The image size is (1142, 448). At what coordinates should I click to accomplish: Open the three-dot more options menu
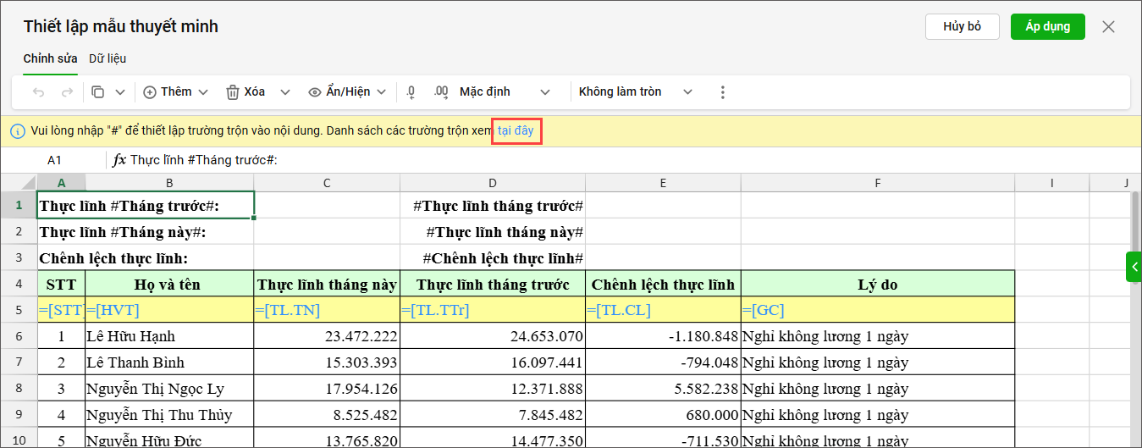coord(722,91)
